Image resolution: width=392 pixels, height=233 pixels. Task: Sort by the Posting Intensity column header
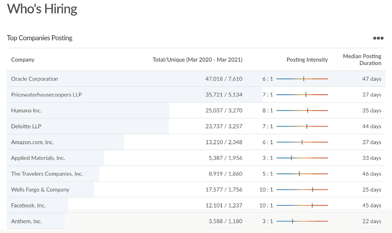307,60
